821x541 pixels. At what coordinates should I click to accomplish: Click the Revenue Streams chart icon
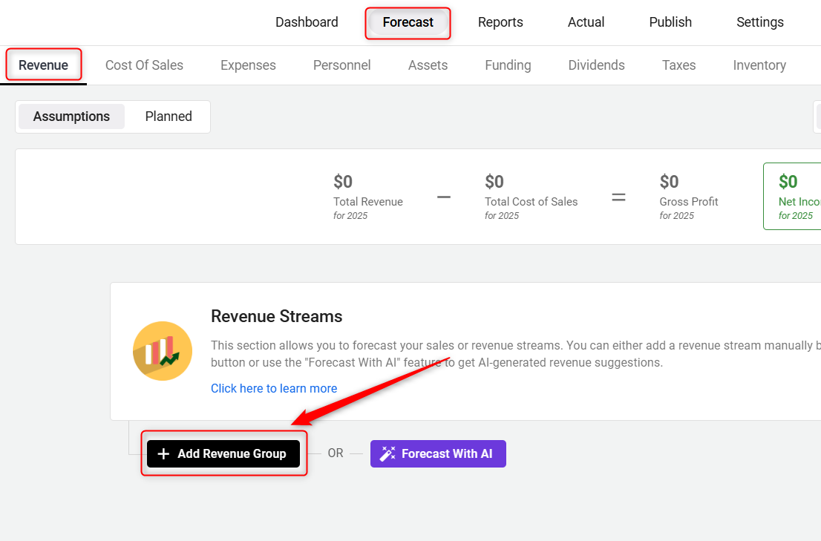point(163,350)
